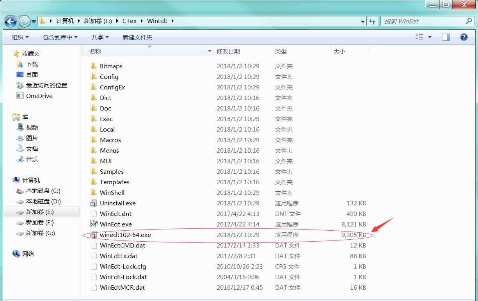Sort by the 大小 column header
Image resolution: width=478 pixels, height=301 pixels.
(350, 51)
